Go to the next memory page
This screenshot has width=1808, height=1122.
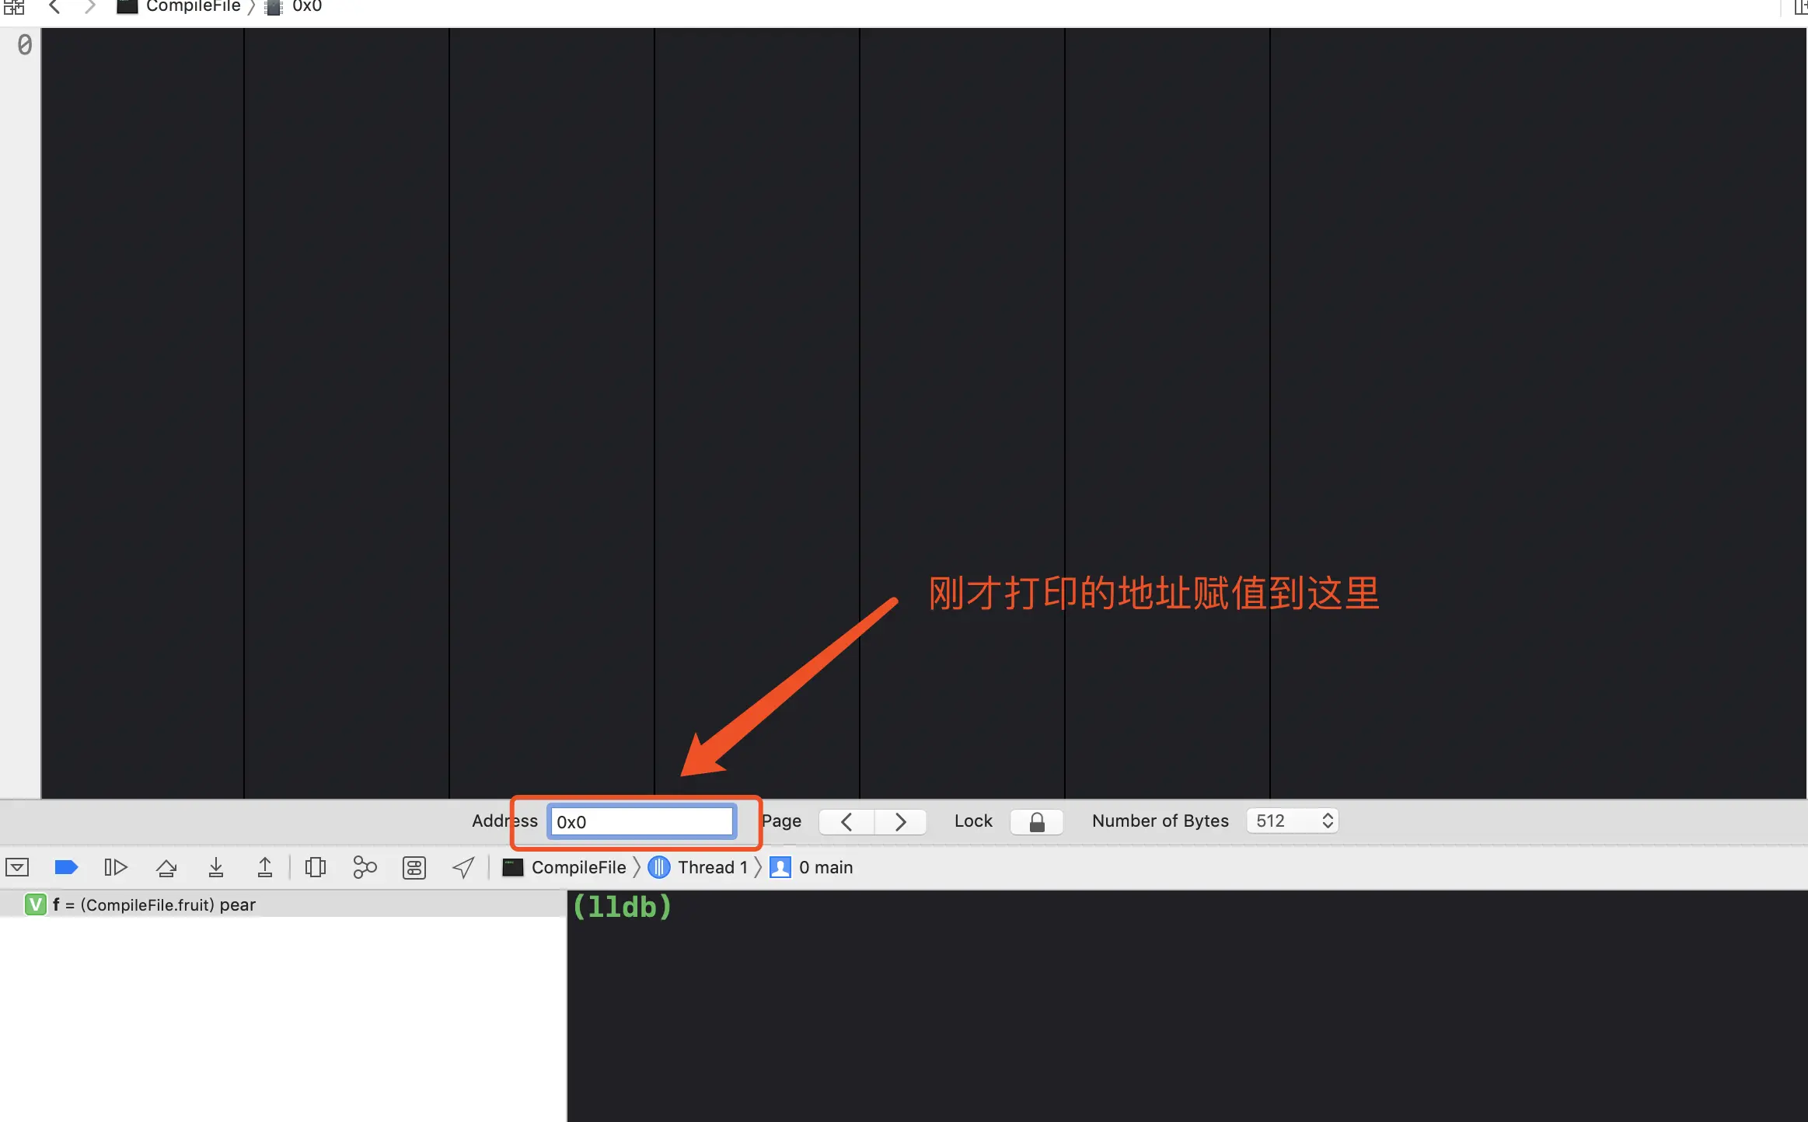pos(900,821)
